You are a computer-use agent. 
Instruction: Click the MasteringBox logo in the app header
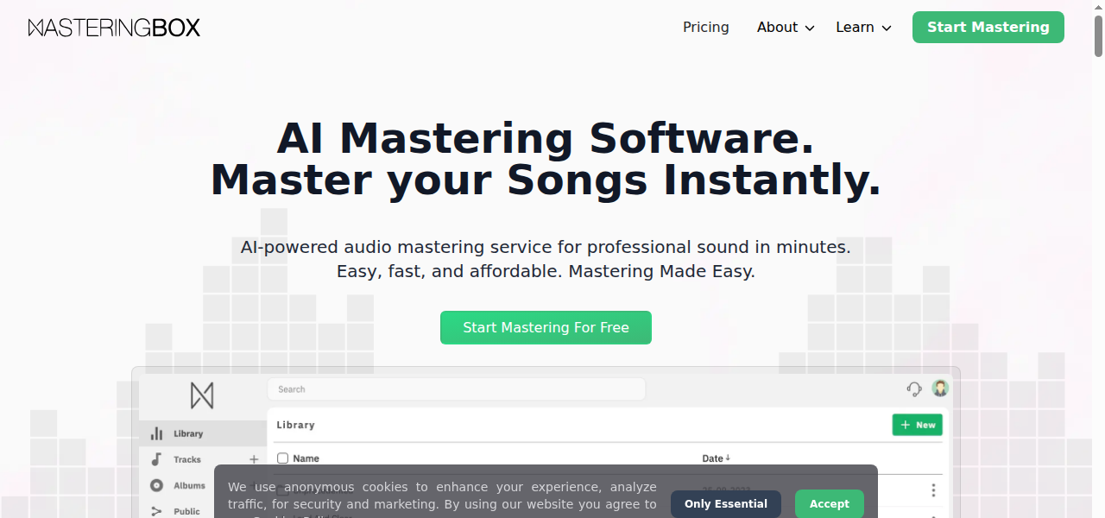click(x=202, y=395)
